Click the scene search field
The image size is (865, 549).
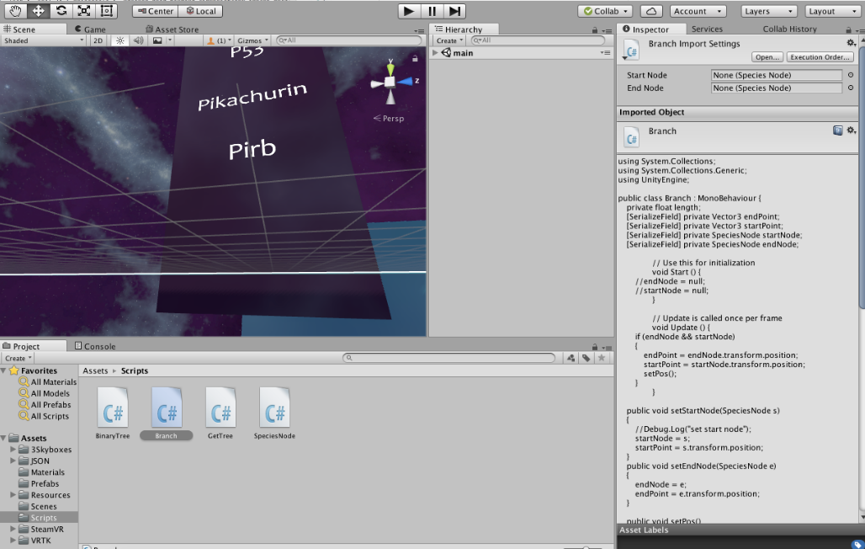point(348,40)
